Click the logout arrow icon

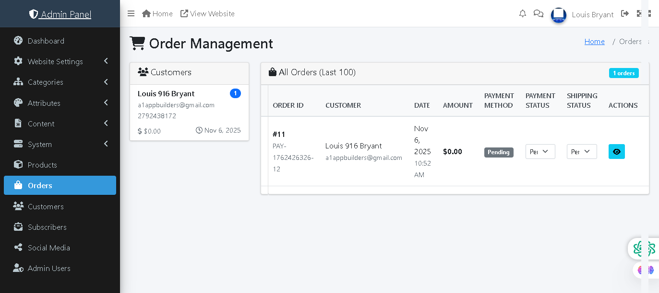coord(625,13)
